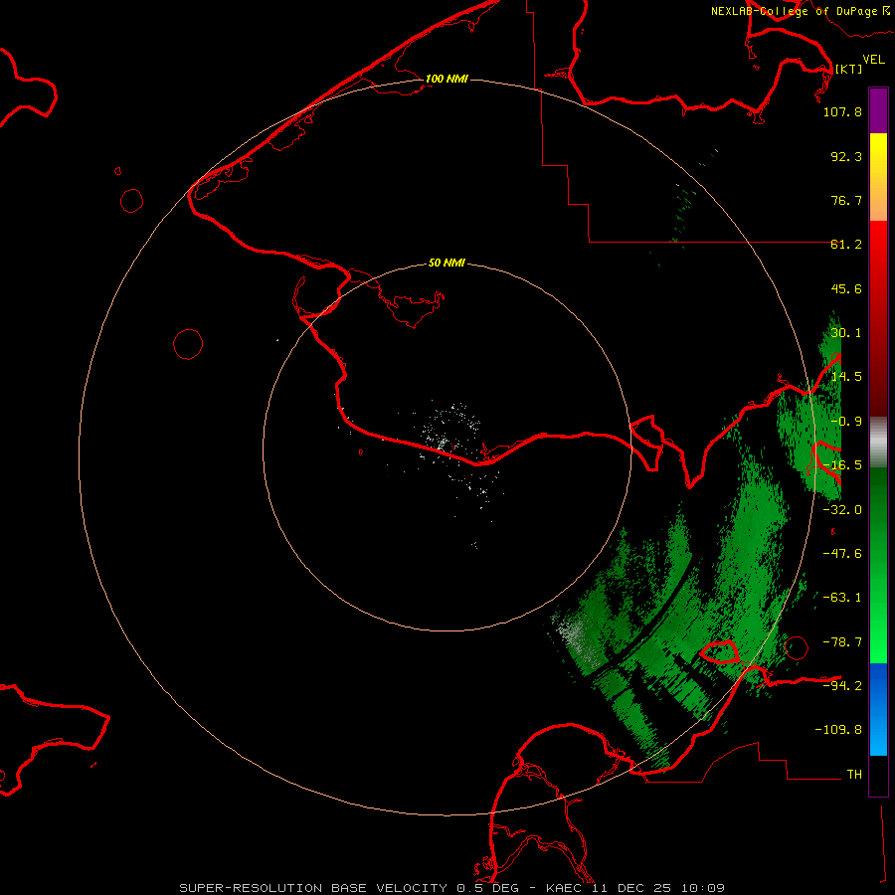
Task: Click the small island outline inside green echoes
Action: 719,651
